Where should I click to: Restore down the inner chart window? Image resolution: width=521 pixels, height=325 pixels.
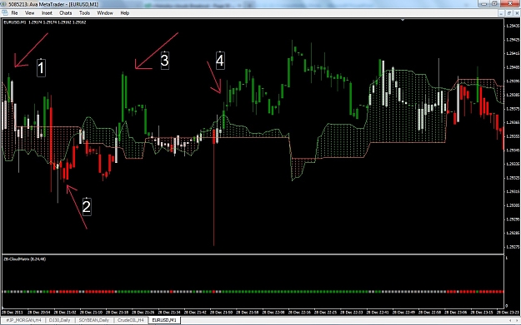(509, 13)
